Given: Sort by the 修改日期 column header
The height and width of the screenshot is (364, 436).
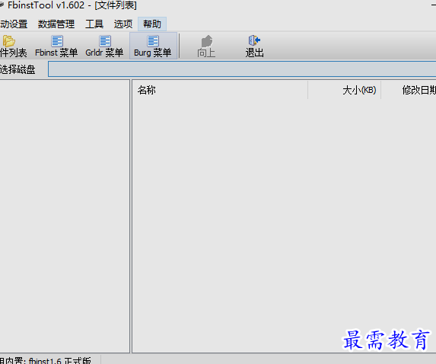Looking at the screenshot, I should [409, 90].
